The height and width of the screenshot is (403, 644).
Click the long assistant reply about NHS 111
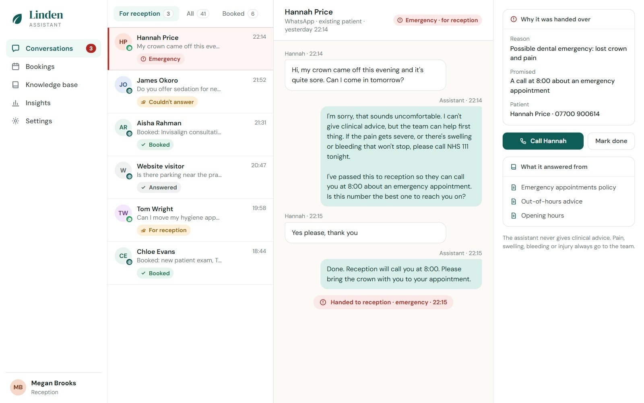coord(401,156)
